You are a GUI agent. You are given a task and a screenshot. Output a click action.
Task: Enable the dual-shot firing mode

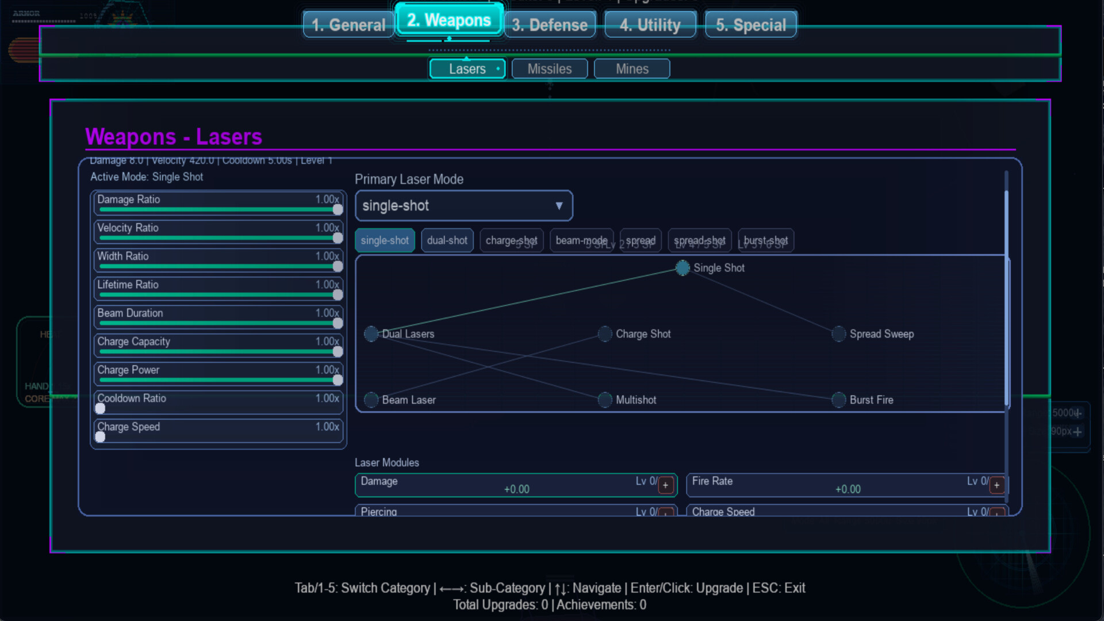(447, 240)
